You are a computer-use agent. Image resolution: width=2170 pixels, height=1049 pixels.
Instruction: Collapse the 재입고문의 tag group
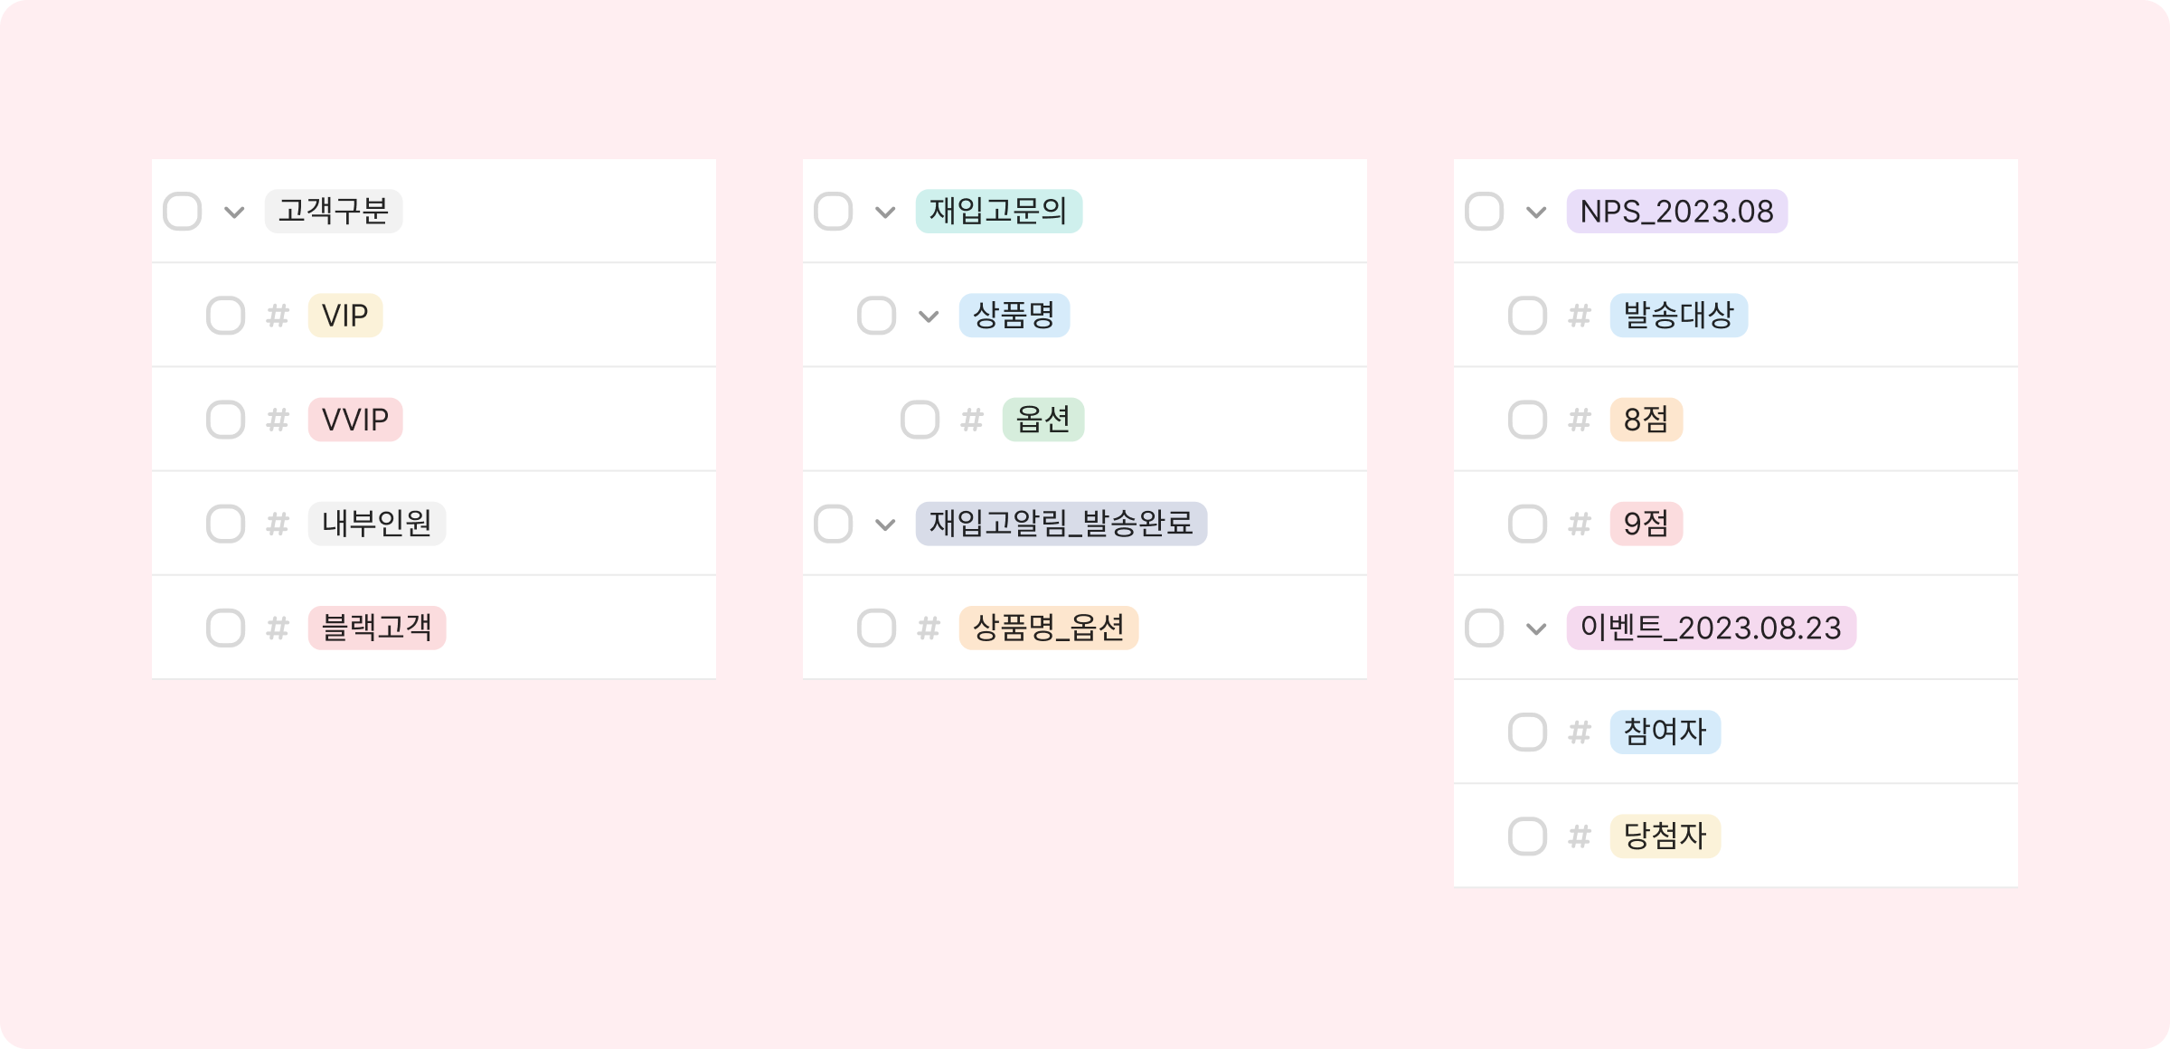pyautogui.click(x=885, y=213)
